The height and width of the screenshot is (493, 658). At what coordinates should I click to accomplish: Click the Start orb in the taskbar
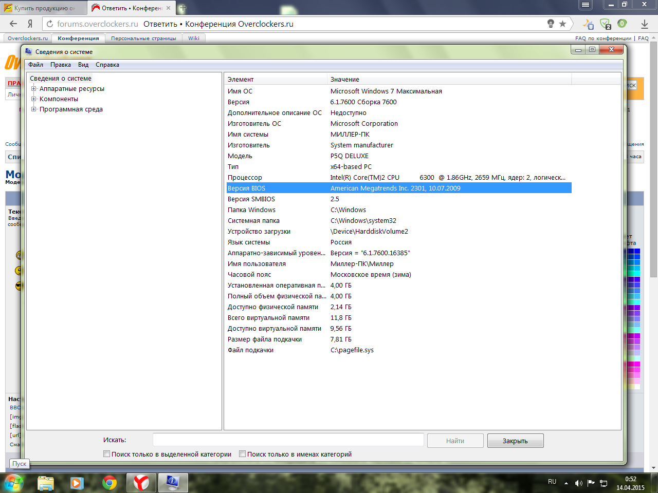14,483
